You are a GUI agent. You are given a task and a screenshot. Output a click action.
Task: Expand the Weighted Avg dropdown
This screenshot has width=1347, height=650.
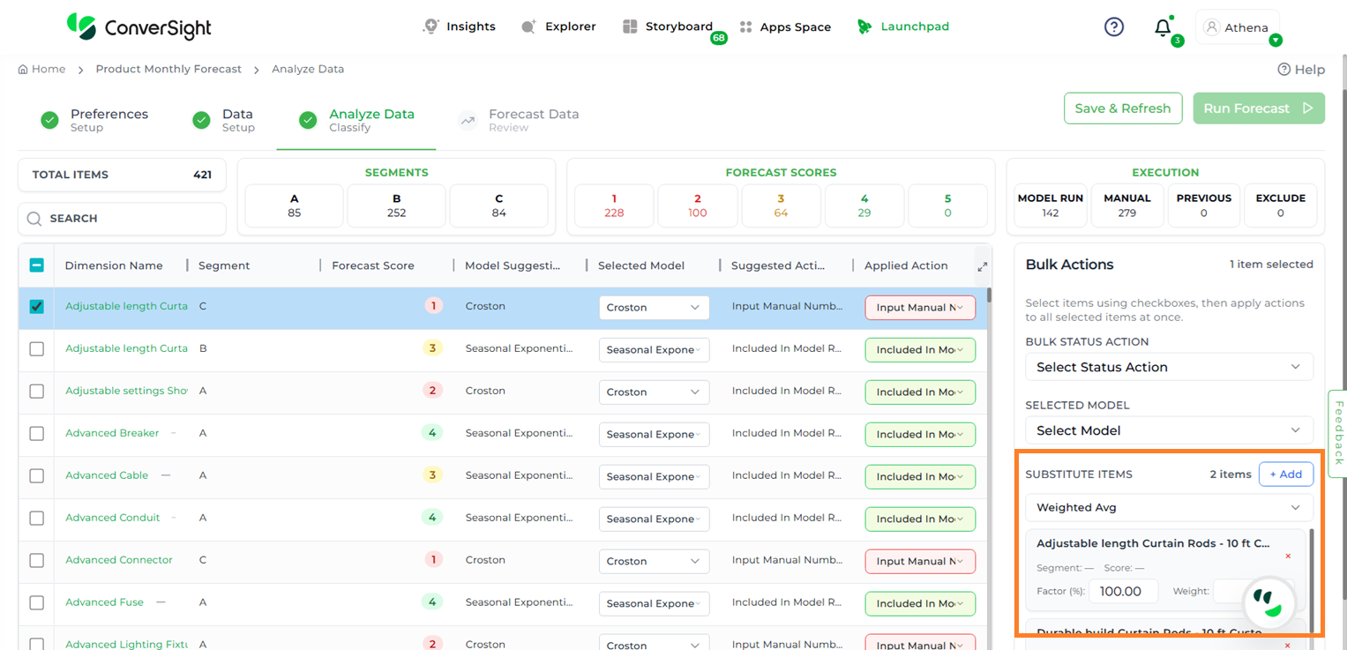(1168, 507)
